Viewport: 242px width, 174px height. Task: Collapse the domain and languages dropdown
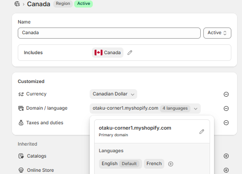pyautogui.click(x=195, y=109)
